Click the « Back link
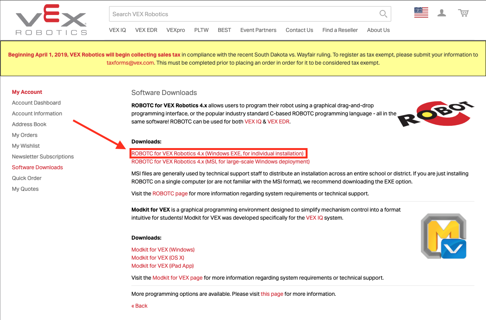This screenshot has width=486, height=320. (140, 306)
